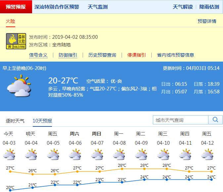223x192 pixels.
Task: Click the weather icon for 04-08
Action: pyautogui.click(x=119, y=155)
